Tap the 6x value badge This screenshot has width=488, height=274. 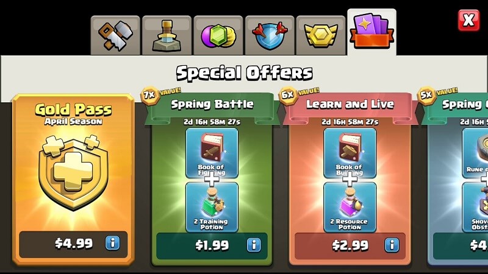[288, 95]
